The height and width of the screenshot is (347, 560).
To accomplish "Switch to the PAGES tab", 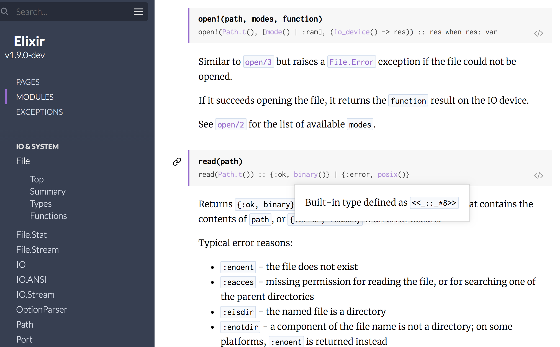I will coord(28,82).
